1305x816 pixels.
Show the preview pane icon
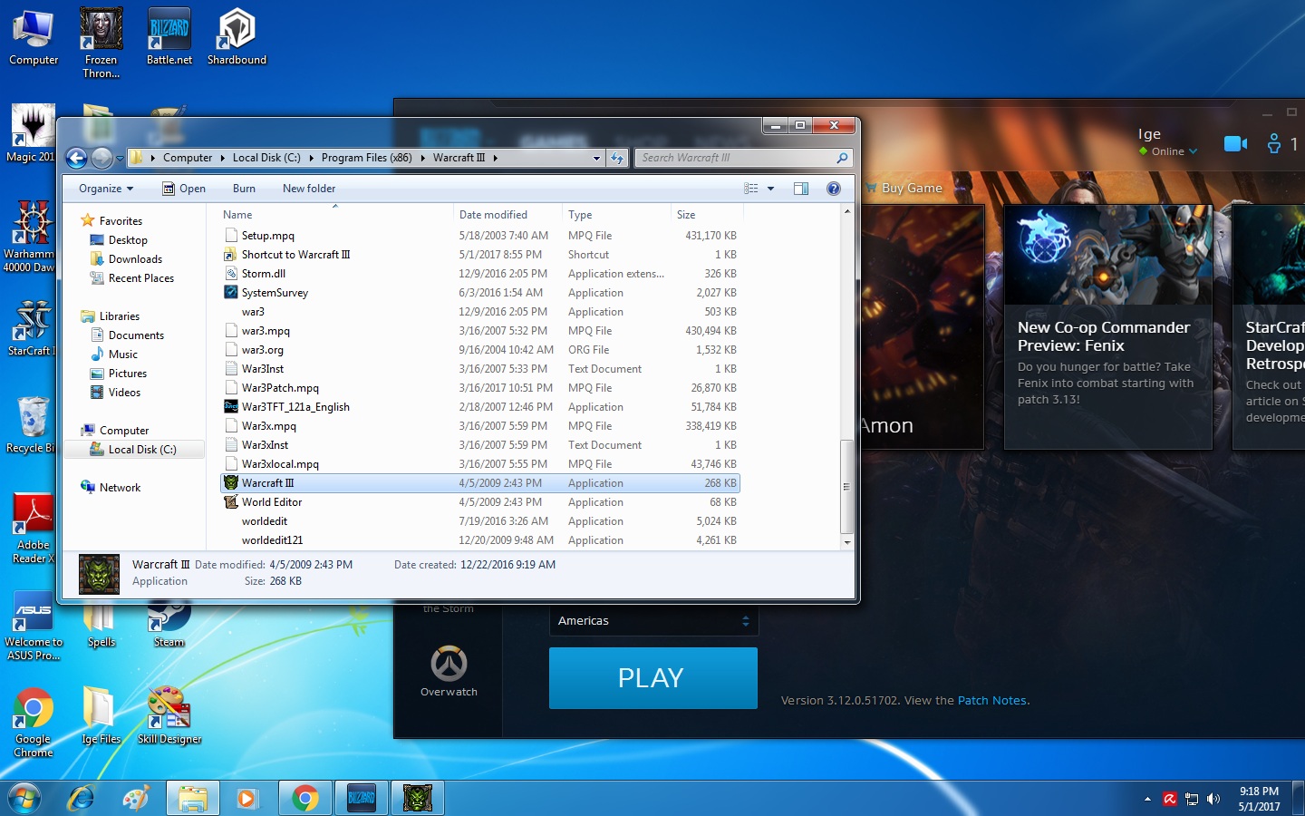pos(801,189)
